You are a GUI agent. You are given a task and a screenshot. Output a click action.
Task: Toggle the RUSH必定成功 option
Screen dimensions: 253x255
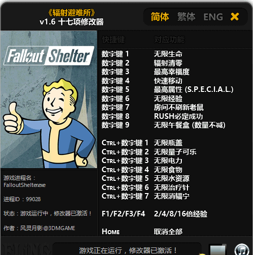click(x=178, y=116)
